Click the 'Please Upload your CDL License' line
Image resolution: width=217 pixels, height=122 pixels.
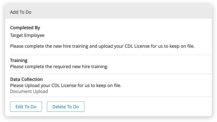tap(66, 85)
